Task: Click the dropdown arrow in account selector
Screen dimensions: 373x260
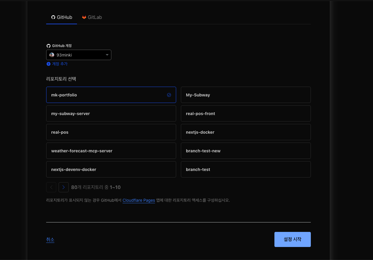Action: pos(107,55)
